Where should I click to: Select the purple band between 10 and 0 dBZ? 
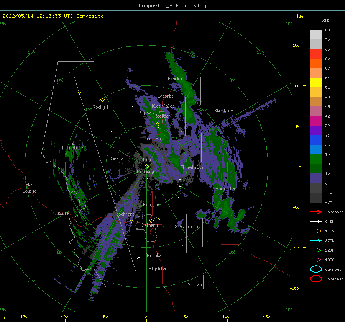[x=316, y=178]
